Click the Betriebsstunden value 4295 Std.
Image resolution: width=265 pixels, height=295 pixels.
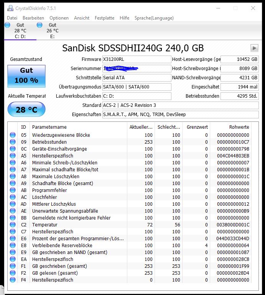click(x=240, y=96)
